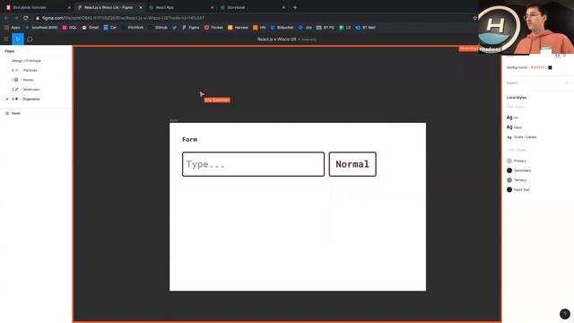The width and height of the screenshot is (574, 323).
Task: Select the Design / Prototype page
Action: point(26,61)
